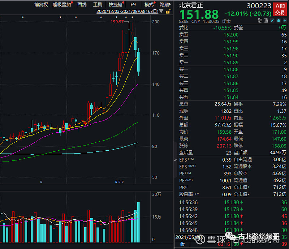Click the 融 margin trading badge
Screen dimensions: 289x249
(x=260, y=21)
